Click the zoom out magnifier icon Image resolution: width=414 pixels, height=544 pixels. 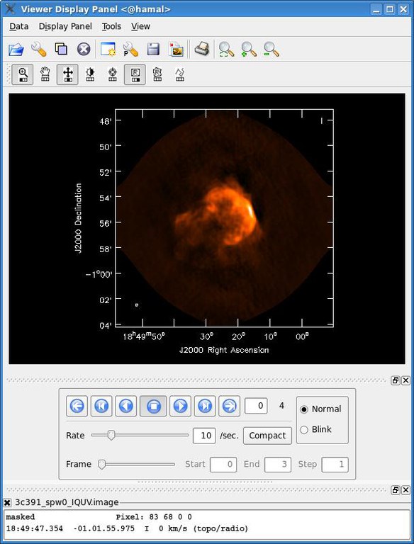click(272, 50)
